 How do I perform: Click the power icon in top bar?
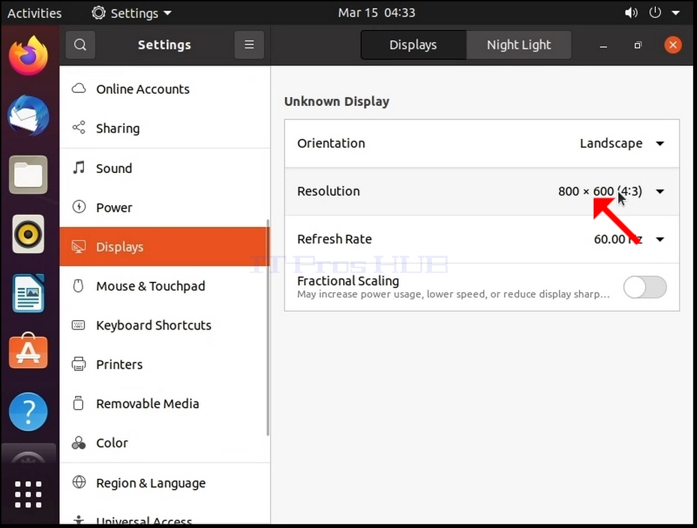(x=655, y=12)
